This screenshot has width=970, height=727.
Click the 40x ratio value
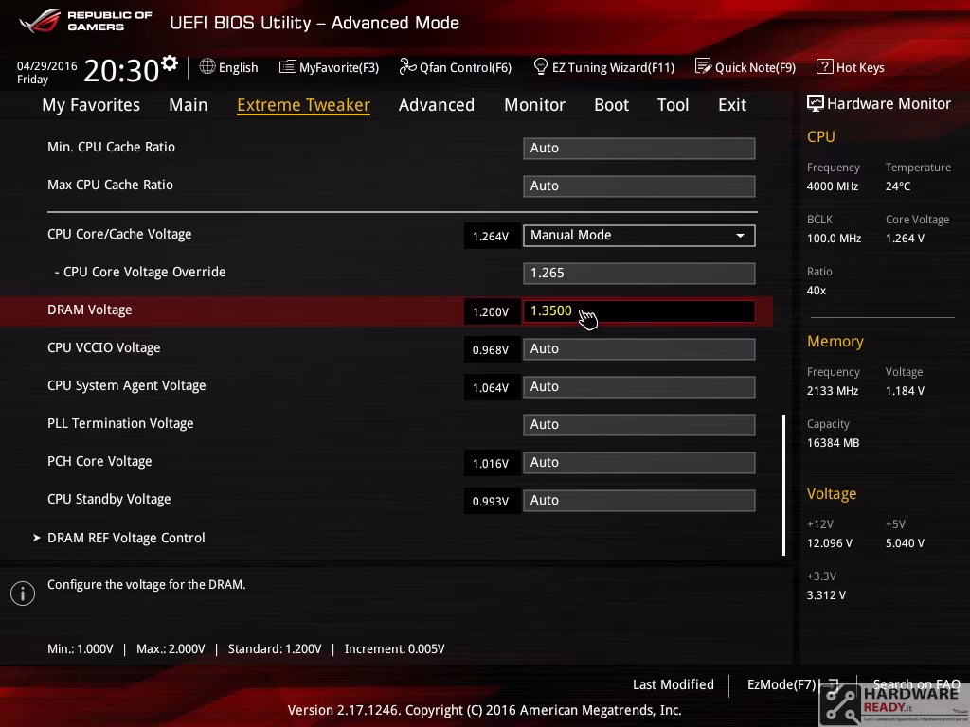tap(817, 291)
